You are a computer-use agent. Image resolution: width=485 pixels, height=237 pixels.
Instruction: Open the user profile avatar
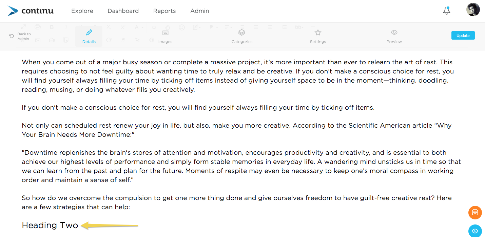coord(473,10)
